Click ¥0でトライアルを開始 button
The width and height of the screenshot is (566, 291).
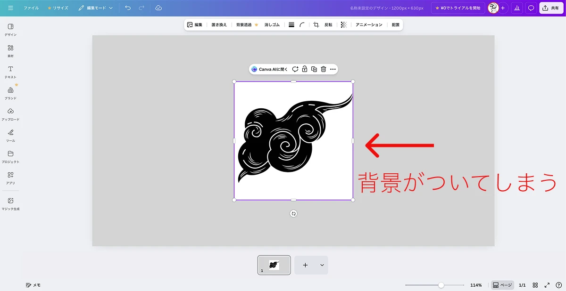coord(458,8)
